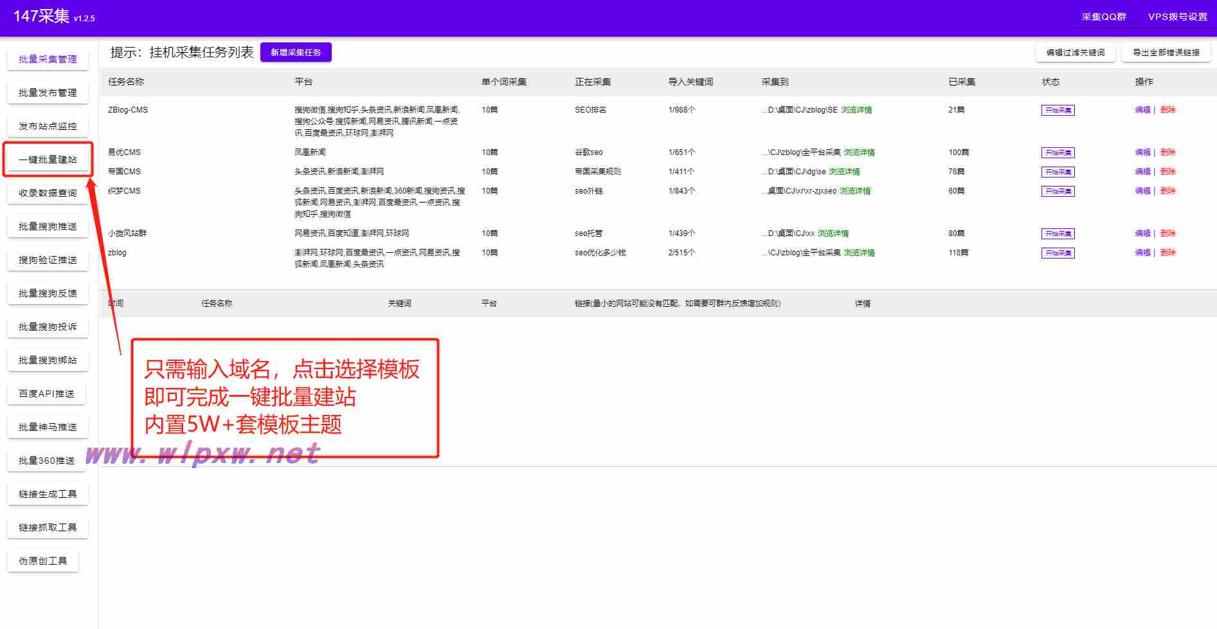Image resolution: width=1217 pixels, height=629 pixels.
Task: Open the 链接抓取工具
Action: (x=48, y=527)
